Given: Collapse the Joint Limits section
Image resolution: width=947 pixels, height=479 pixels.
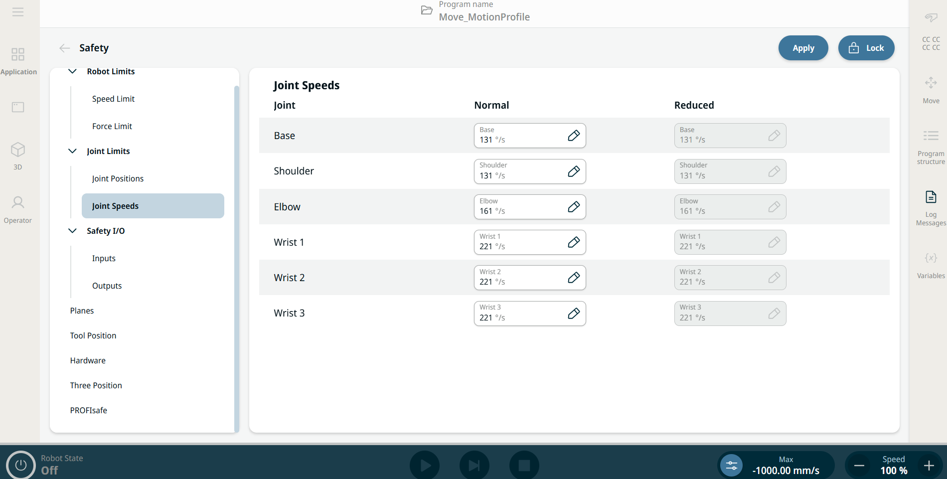Looking at the screenshot, I should [72, 151].
